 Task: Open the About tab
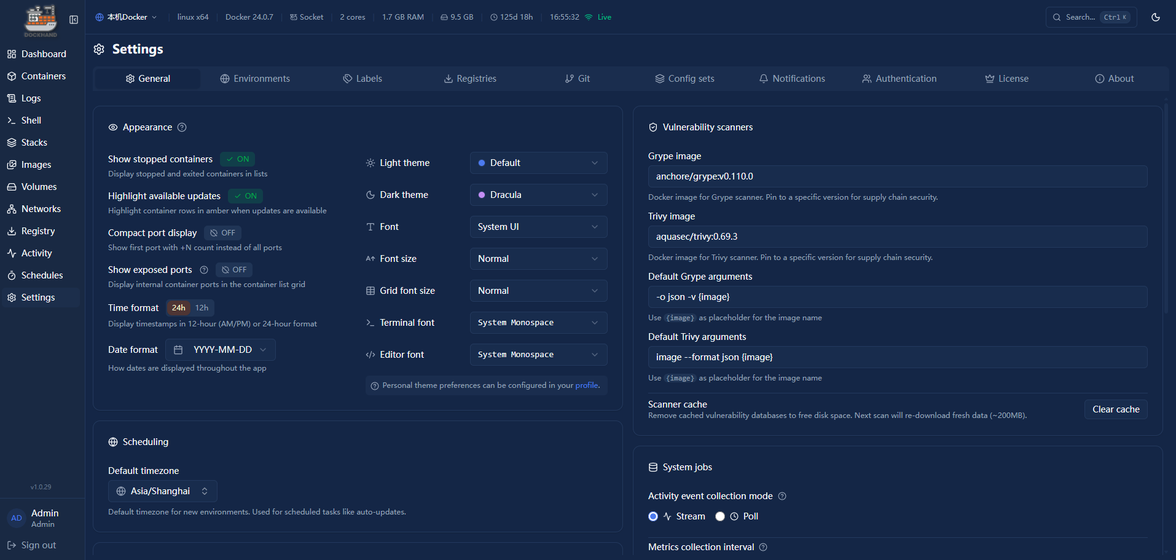click(1114, 79)
